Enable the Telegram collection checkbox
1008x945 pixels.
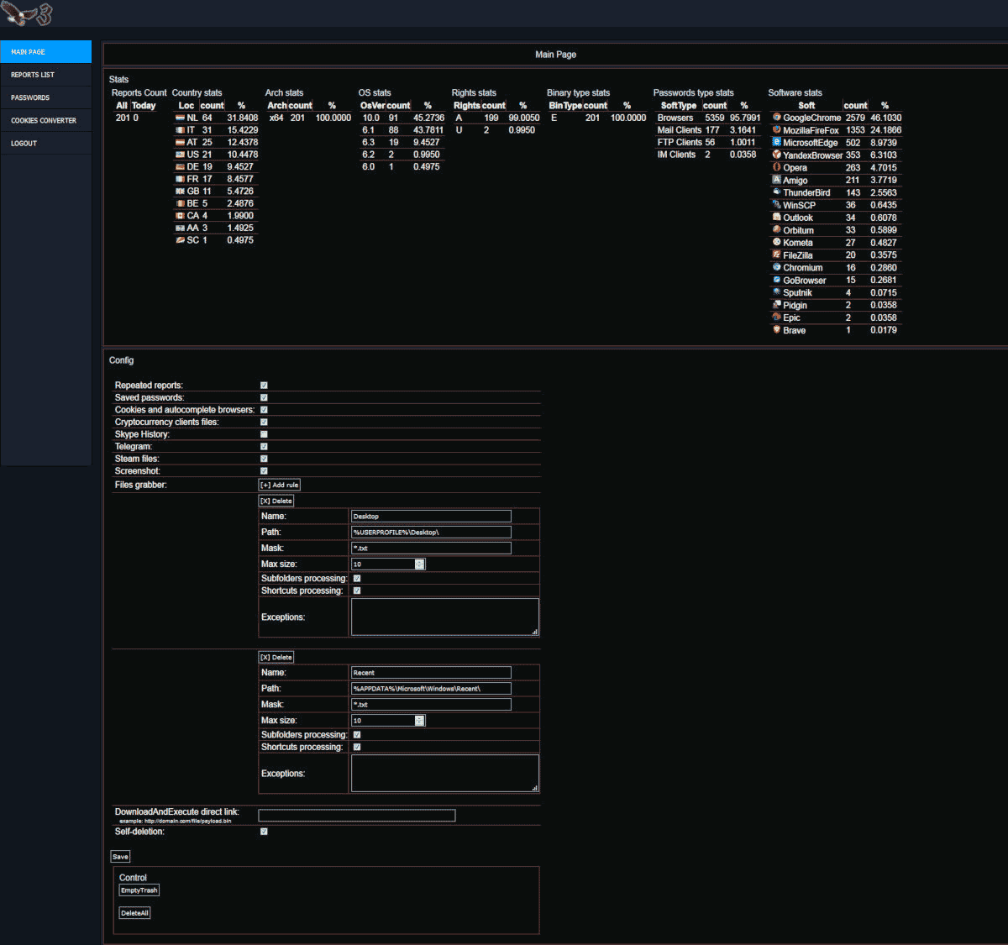pyautogui.click(x=264, y=446)
